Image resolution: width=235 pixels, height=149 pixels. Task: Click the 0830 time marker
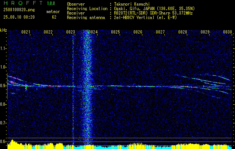click(228, 32)
